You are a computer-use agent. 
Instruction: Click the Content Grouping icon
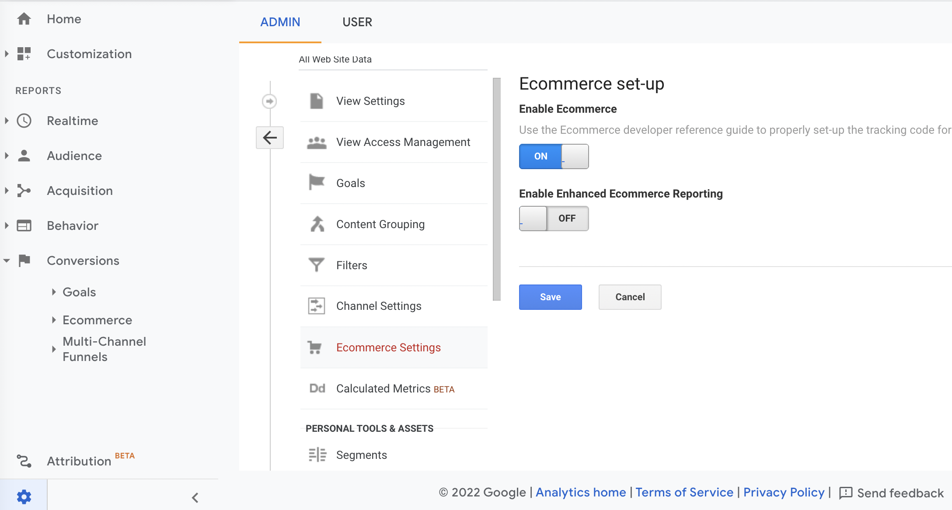[x=317, y=224]
